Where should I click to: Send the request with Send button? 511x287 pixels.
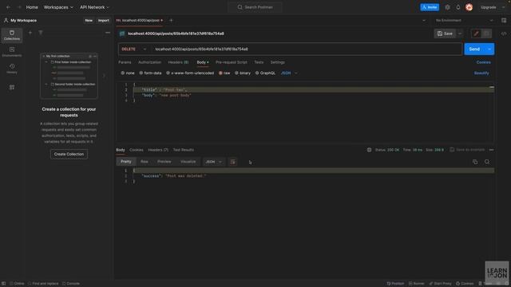point(474,49)
